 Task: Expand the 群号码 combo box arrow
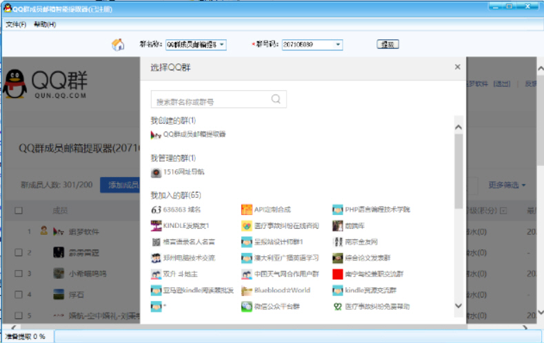338,45
